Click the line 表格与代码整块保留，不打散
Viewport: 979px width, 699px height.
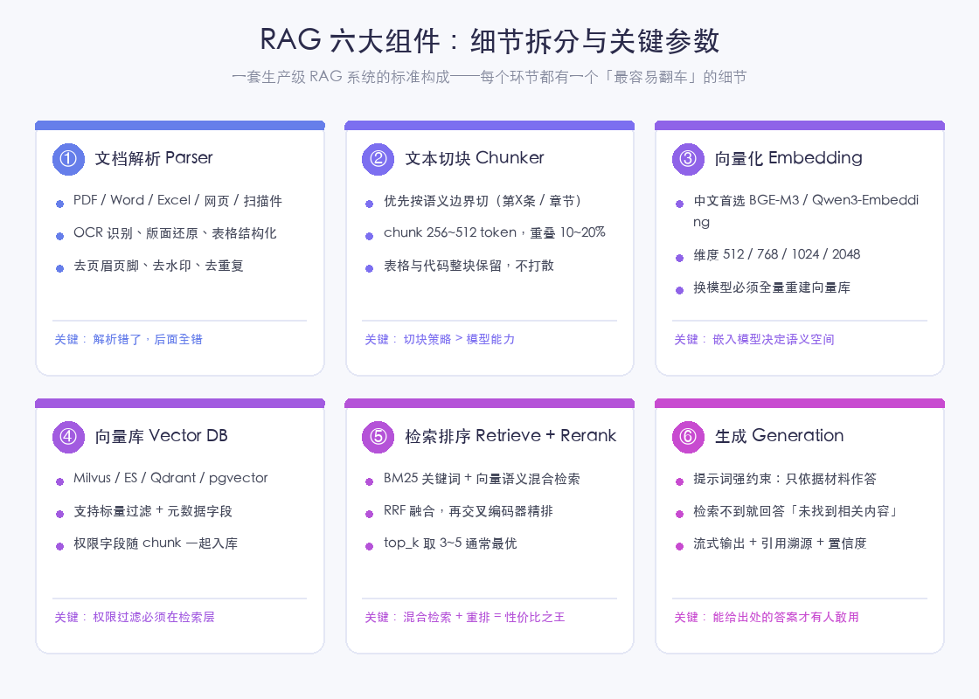click(469, 266)
